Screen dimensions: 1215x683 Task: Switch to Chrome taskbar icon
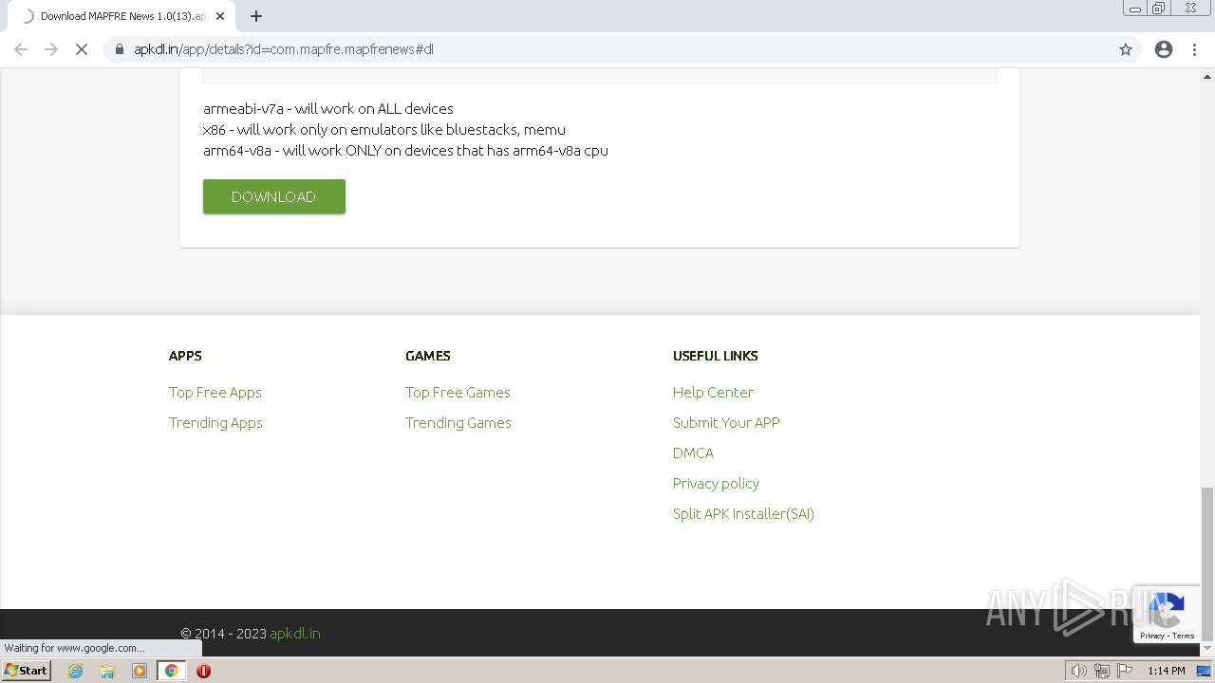tap(172, 671)
